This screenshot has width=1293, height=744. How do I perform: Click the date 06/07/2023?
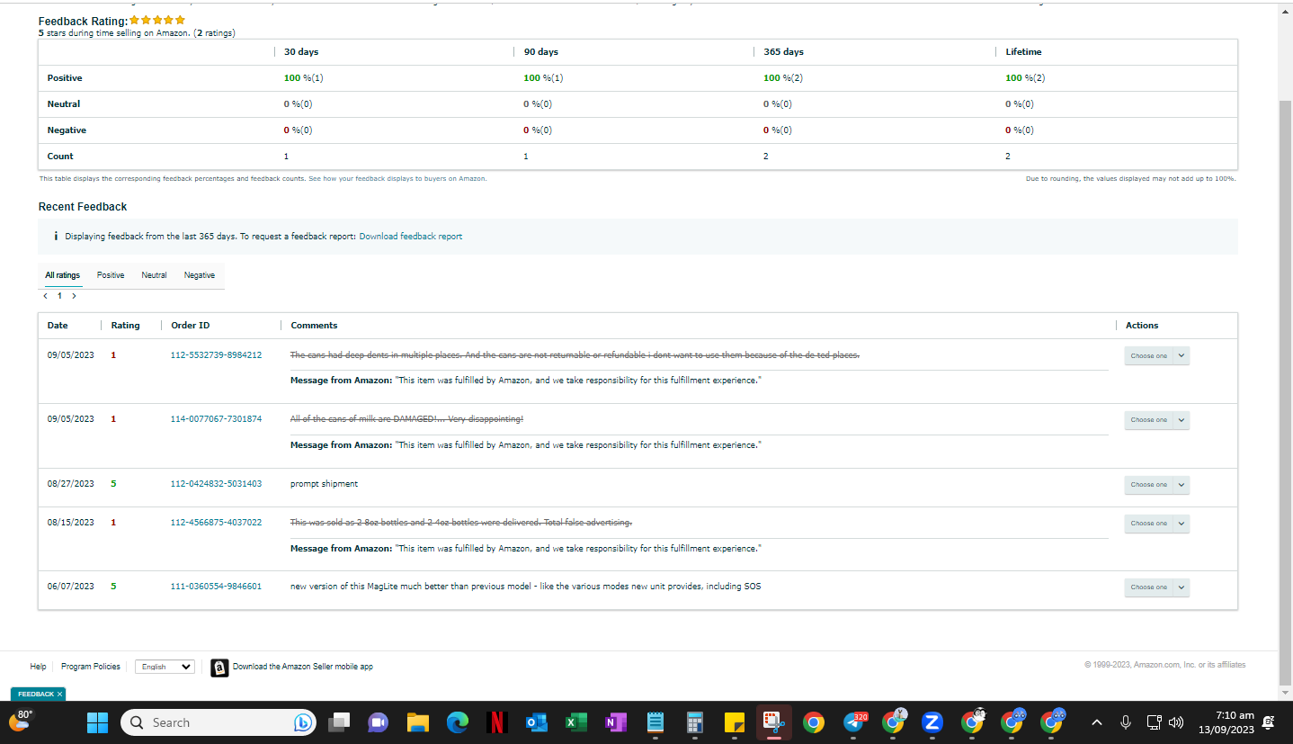(71, 587)
